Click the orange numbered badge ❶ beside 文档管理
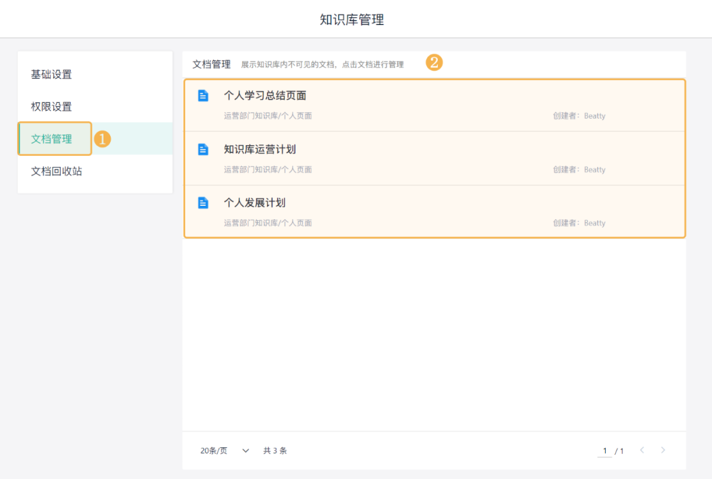The image size is (712, 479). pyautogui.click(x=104, y=139)
